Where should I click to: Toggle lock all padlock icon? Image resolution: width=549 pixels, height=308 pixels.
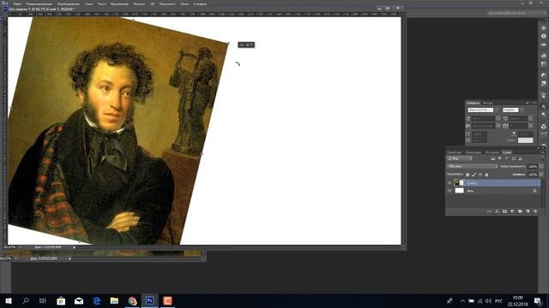pyautogui.click(x=486, y=175)
